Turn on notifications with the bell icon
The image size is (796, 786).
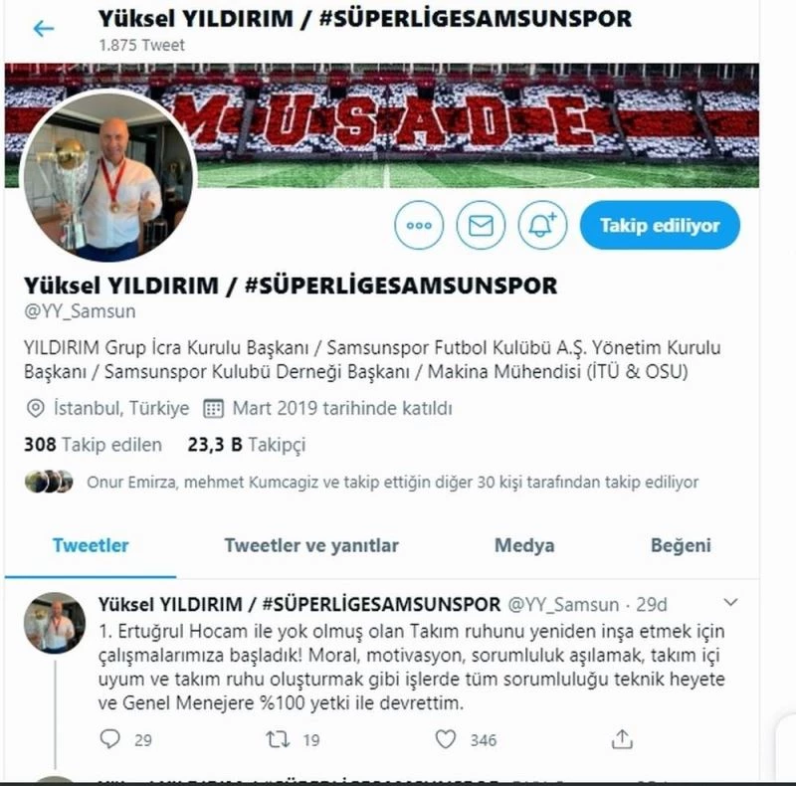[x=542, y=225]
